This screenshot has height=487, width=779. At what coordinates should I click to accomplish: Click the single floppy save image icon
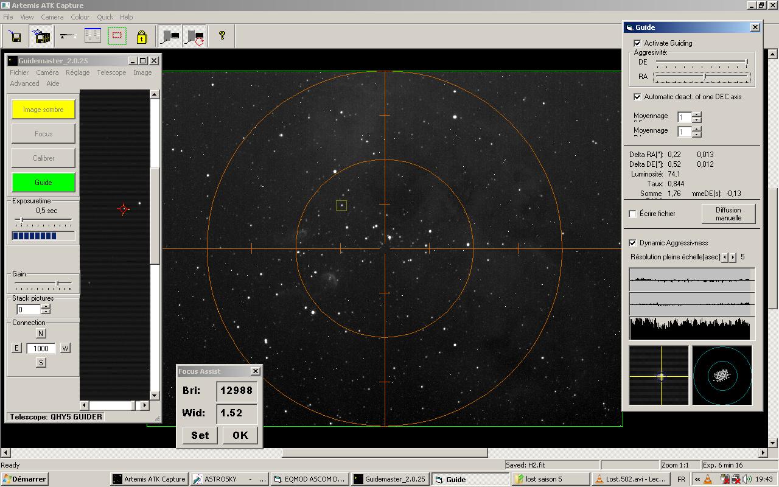click(16, 37)
